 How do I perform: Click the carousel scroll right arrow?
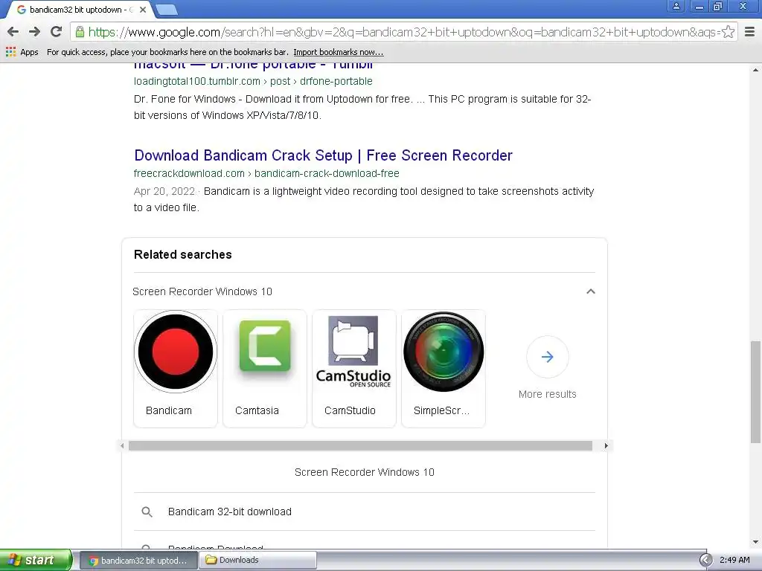(x=606, y=446)
